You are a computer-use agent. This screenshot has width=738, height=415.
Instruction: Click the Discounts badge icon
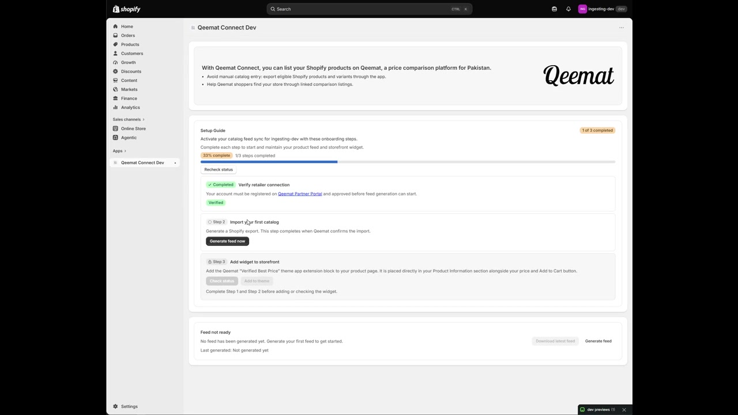click(x=115, y=71)
